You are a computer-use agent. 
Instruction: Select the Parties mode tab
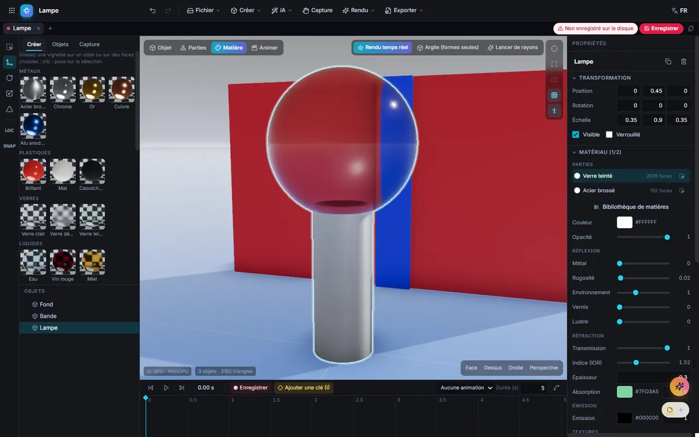click(x=193, y=48)
